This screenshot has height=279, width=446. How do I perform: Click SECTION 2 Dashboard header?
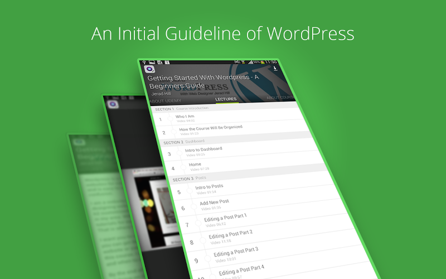[x=184, y=142]
